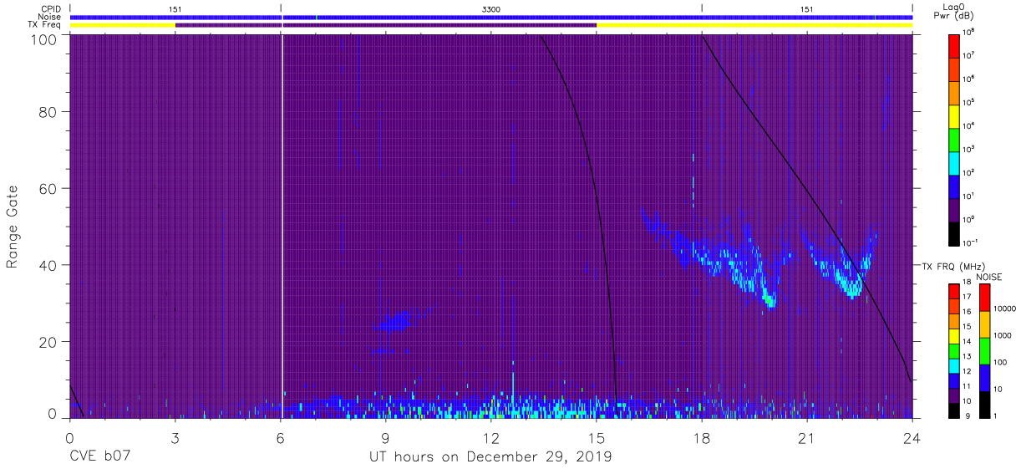The height and width of the screenshot is (474, 1026).
Task: Click the 12 tick on UT hours axis
Action: [x=491, y=438]
